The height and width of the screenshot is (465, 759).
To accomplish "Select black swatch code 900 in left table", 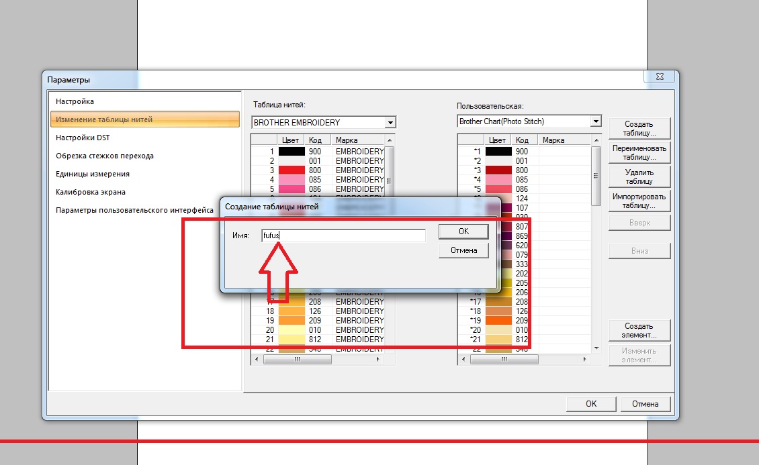I will pos(292,152).
